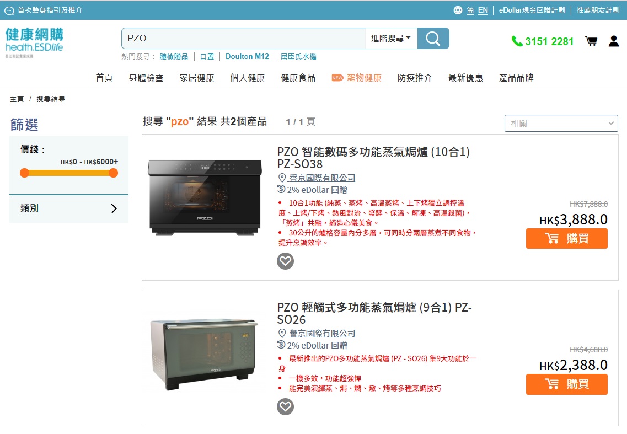Viewport: 627px width, 434px height.
Task: Open the 個人健康 menu
Action: 248,78
